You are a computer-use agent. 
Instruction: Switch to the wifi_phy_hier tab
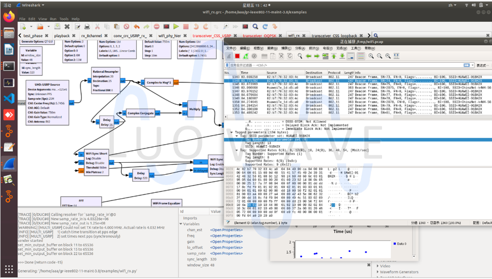pyautogui.click(x=170, y=36)
